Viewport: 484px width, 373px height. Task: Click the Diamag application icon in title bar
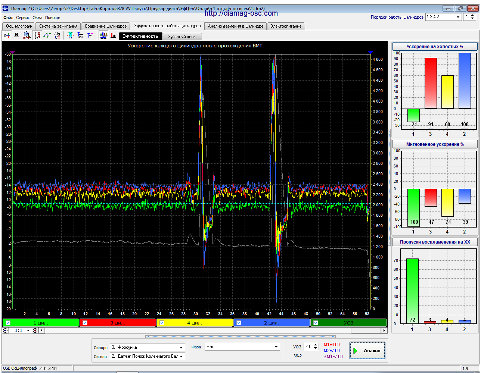6,8
